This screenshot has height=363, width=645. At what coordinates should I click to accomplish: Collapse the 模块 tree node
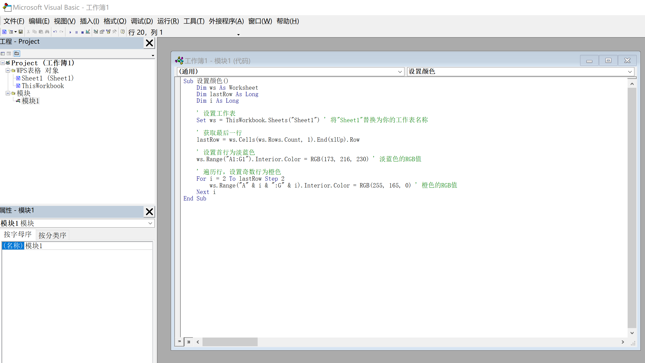pos(7,93)
